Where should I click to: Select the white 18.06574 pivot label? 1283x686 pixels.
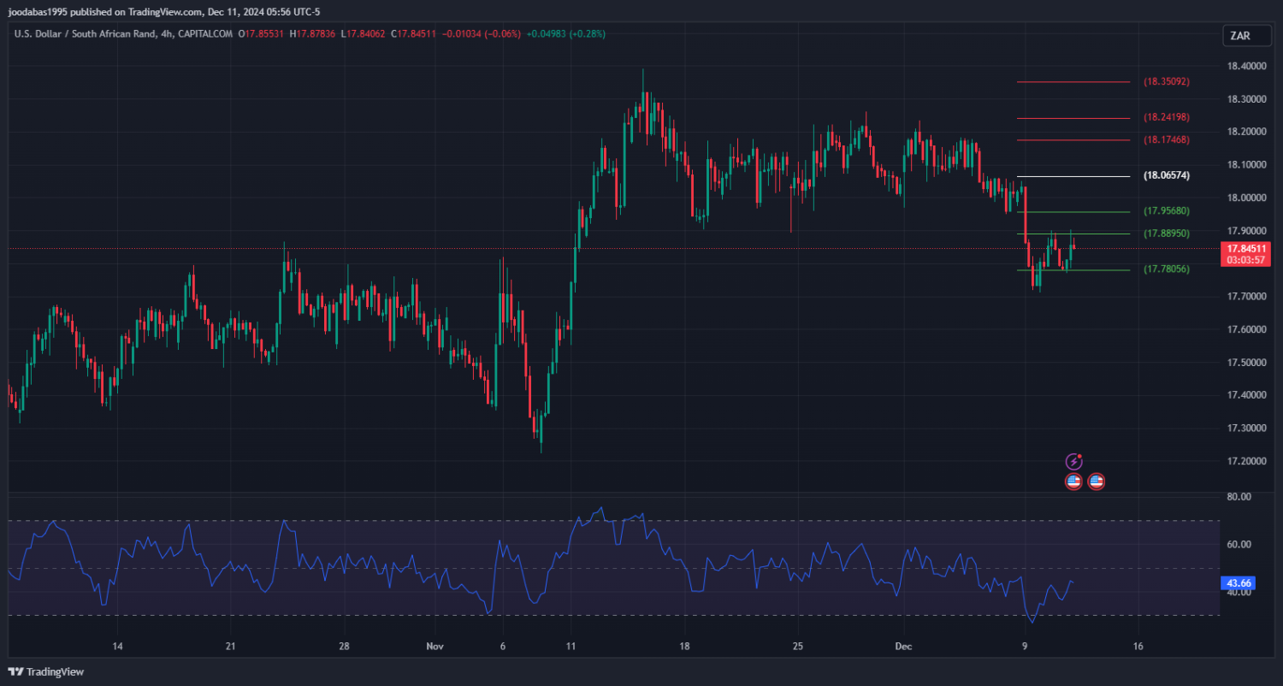(x=1167, y=176)
